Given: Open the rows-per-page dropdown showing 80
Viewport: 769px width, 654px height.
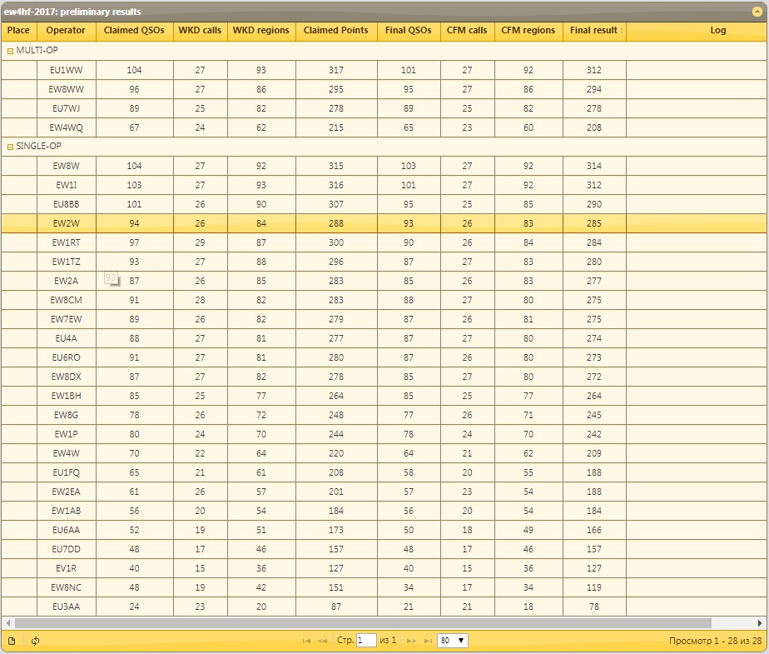Looking at the screenshot, I should pyautogui.click(x=453, y=641).
